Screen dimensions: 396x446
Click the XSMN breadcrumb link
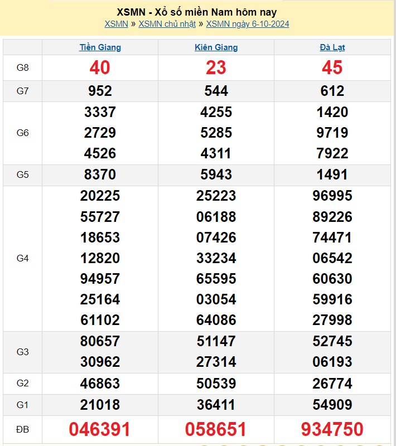(x=116, y=24)
